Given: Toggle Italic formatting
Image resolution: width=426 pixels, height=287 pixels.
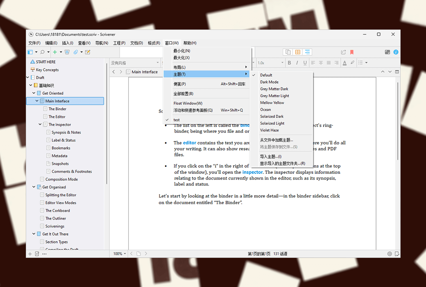Looking at the screenshot, I should point(297,63).
